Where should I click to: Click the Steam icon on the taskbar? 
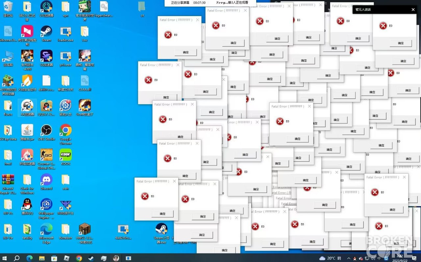[91, 258]
